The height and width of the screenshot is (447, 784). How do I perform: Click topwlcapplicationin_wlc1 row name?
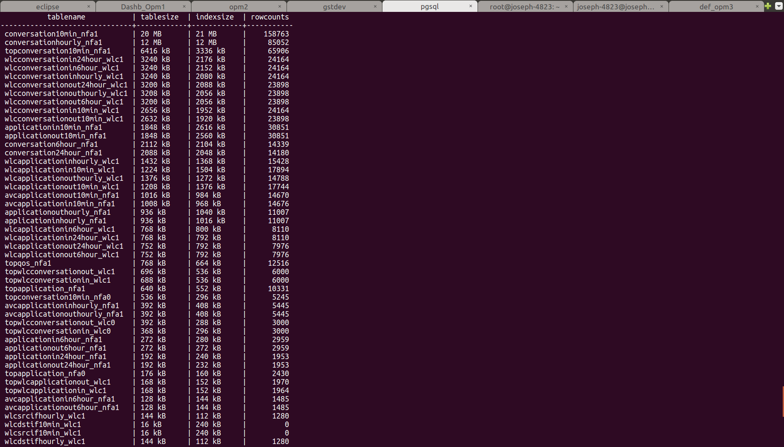[56, 391]
